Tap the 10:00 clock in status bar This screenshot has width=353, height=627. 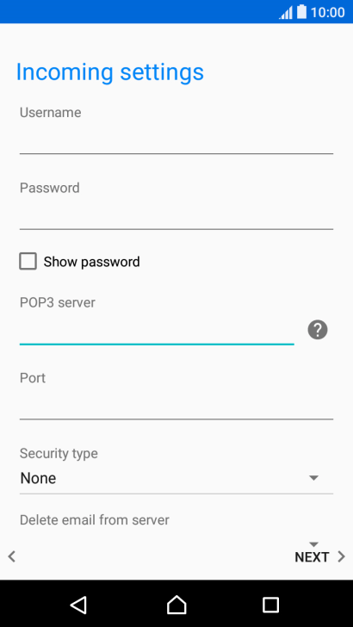[x=328, y=12]
